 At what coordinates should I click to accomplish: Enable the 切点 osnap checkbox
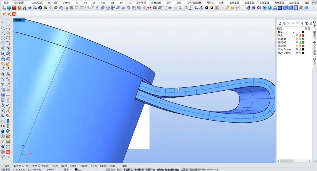point(70,166)
